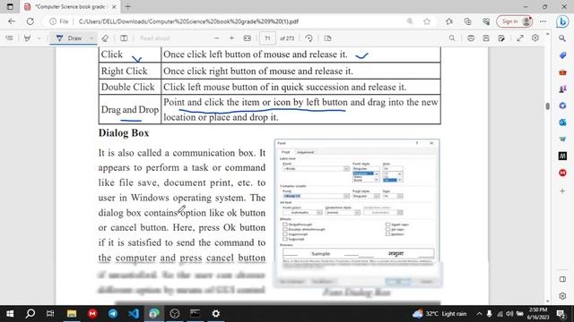Open sidebar Microsoft 365 icon
Viewport: 574px width, 322px height.
[562, 106]
